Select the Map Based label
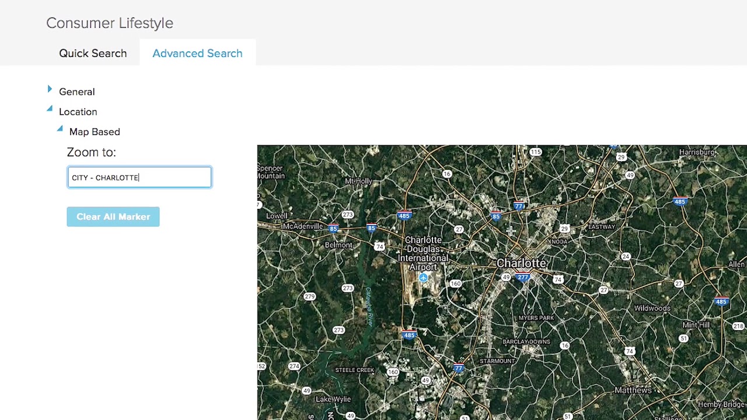747x420 pixels. point(95,132)
